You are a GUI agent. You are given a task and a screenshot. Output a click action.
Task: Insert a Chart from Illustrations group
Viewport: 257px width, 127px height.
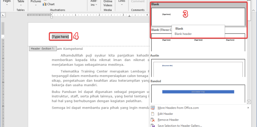pyautogui.click(x=49, y=4)
